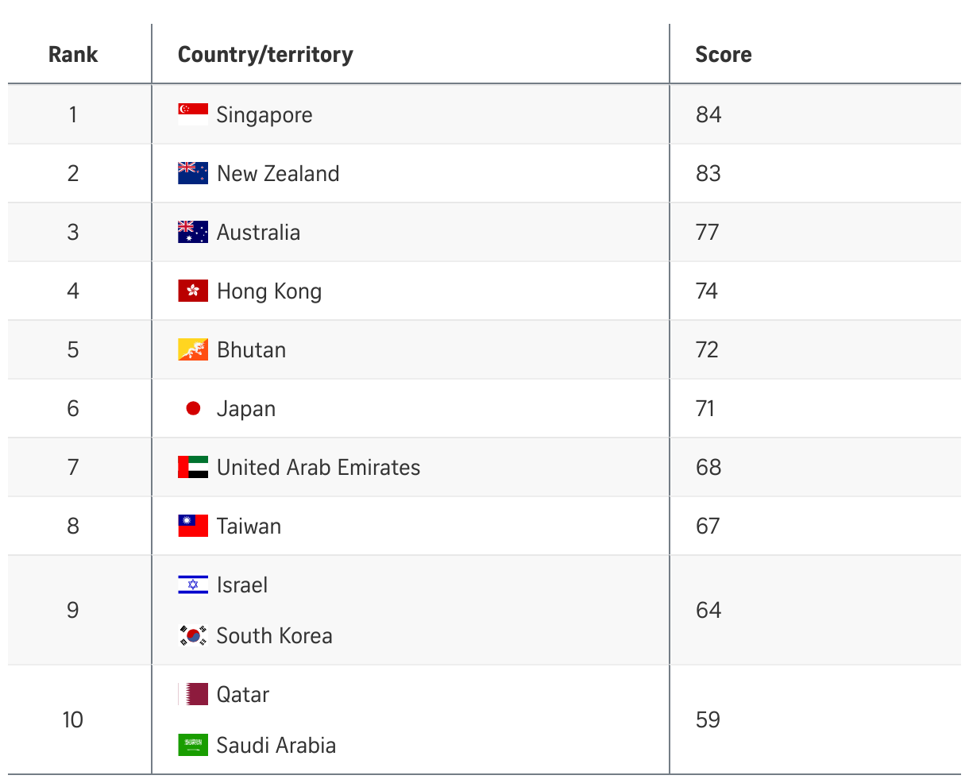Click the Saudi Arabia flag icon
This screenshot has width=969, height=783.
(193, 745)
